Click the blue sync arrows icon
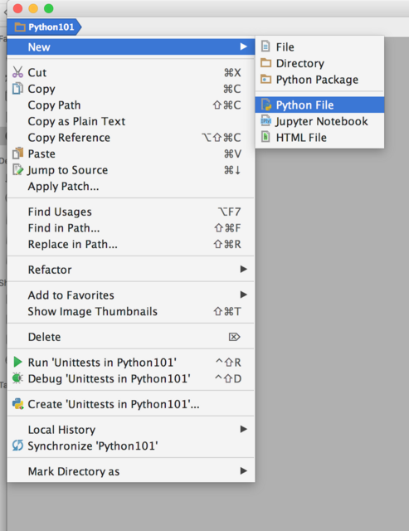409x531 pixels. [17, 446]
